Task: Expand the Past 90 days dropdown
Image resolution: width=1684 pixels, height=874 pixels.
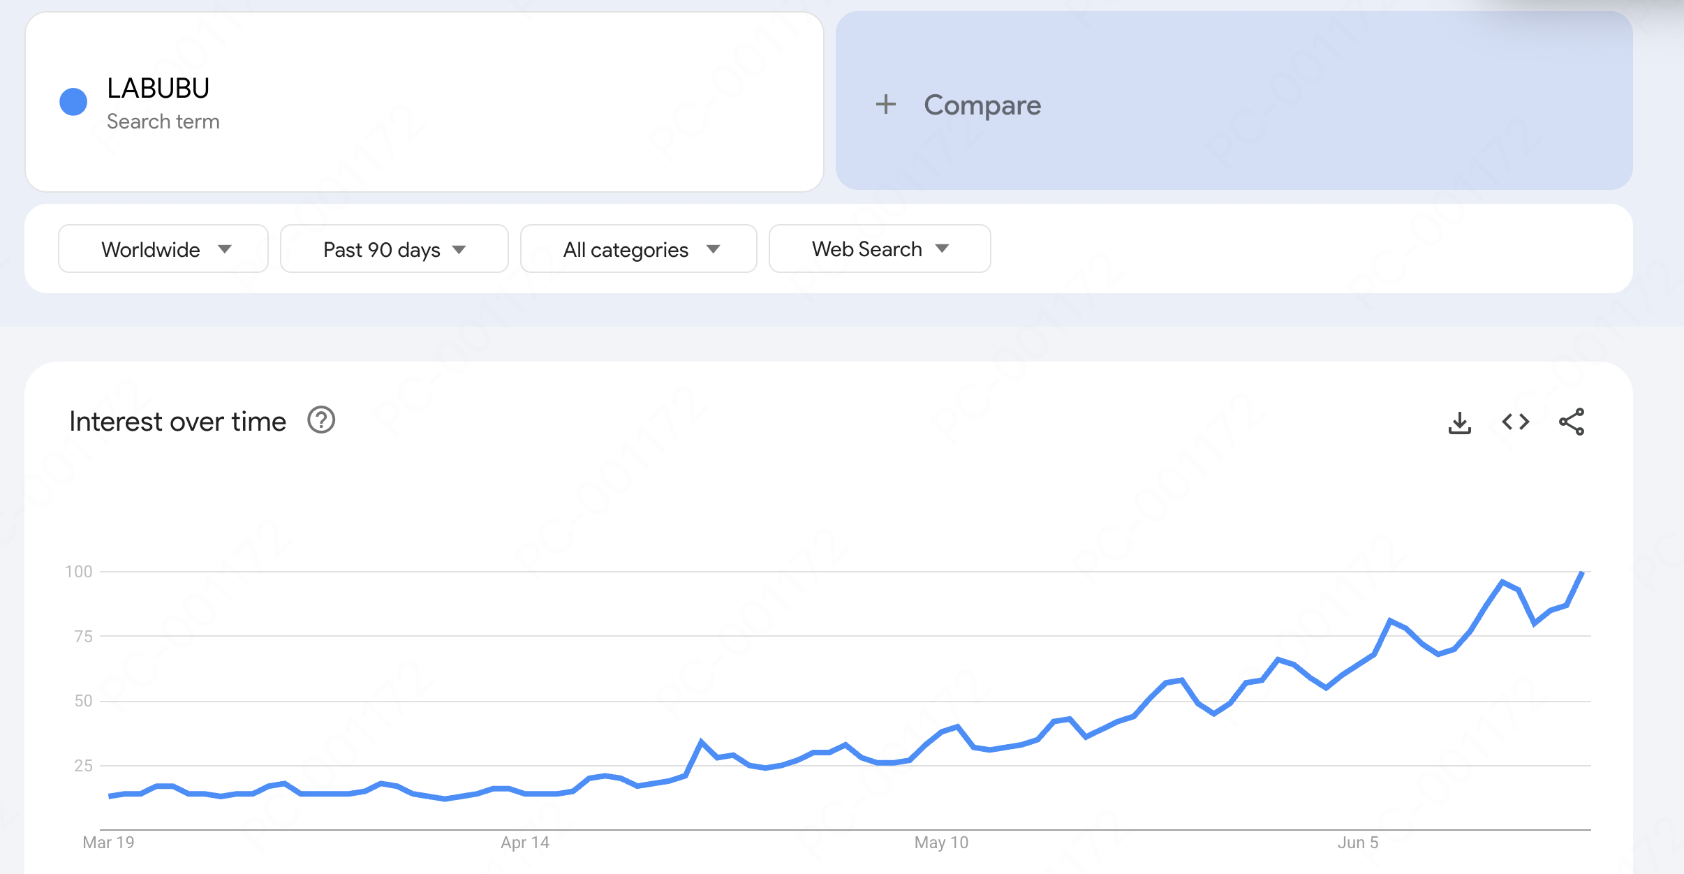Action: click(394, 249)
